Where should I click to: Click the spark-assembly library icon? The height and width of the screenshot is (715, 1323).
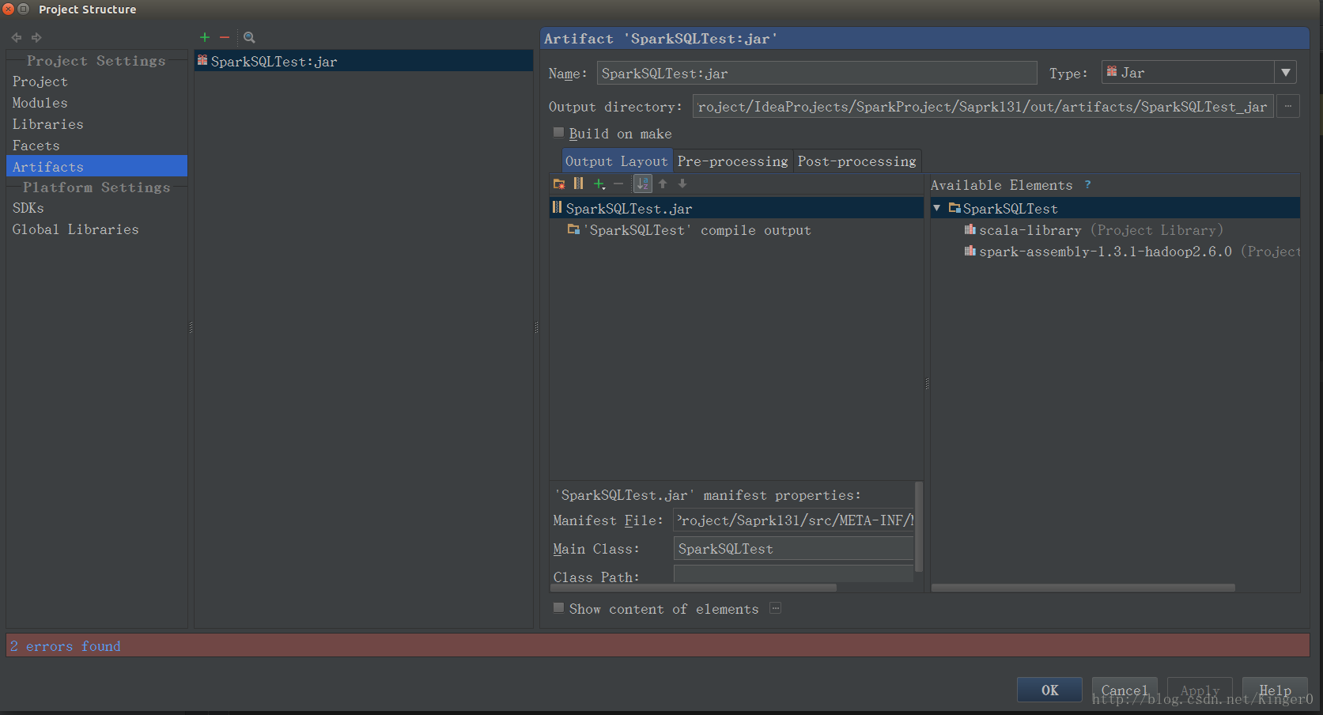[970, 251]
